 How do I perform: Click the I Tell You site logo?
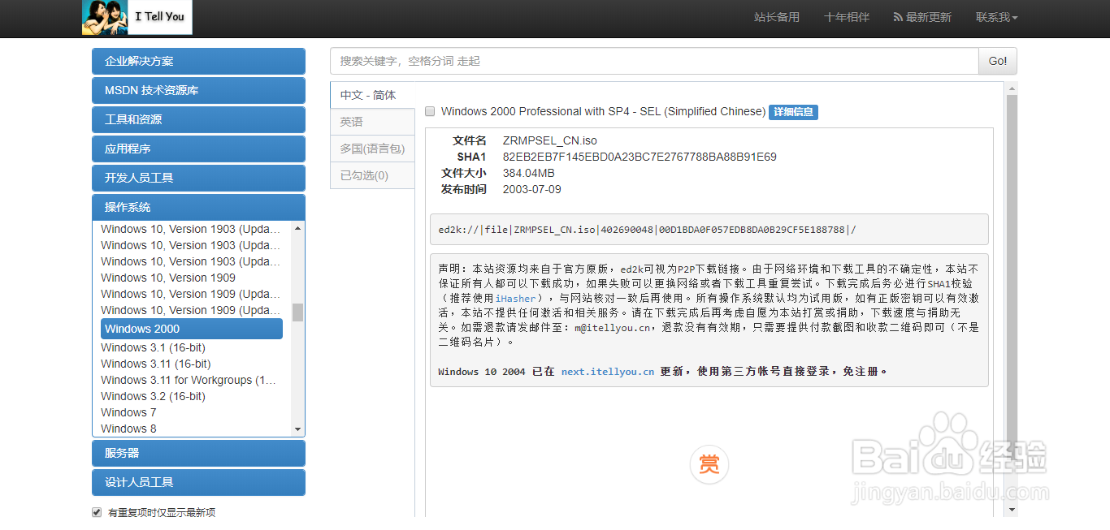137,17
